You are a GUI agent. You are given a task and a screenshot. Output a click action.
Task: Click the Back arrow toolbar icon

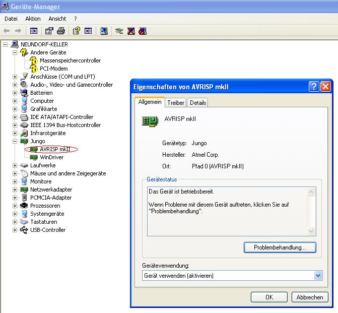click(7, 31)
